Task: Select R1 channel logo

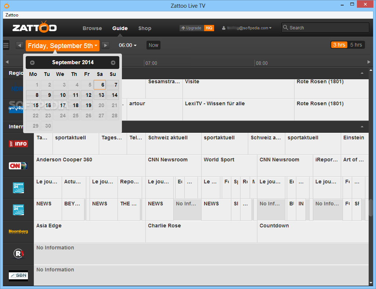Action: pos(19,253)
